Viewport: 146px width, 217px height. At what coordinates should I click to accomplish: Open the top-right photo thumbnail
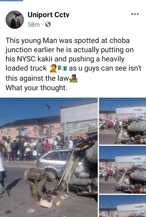[x=123, y=121]
